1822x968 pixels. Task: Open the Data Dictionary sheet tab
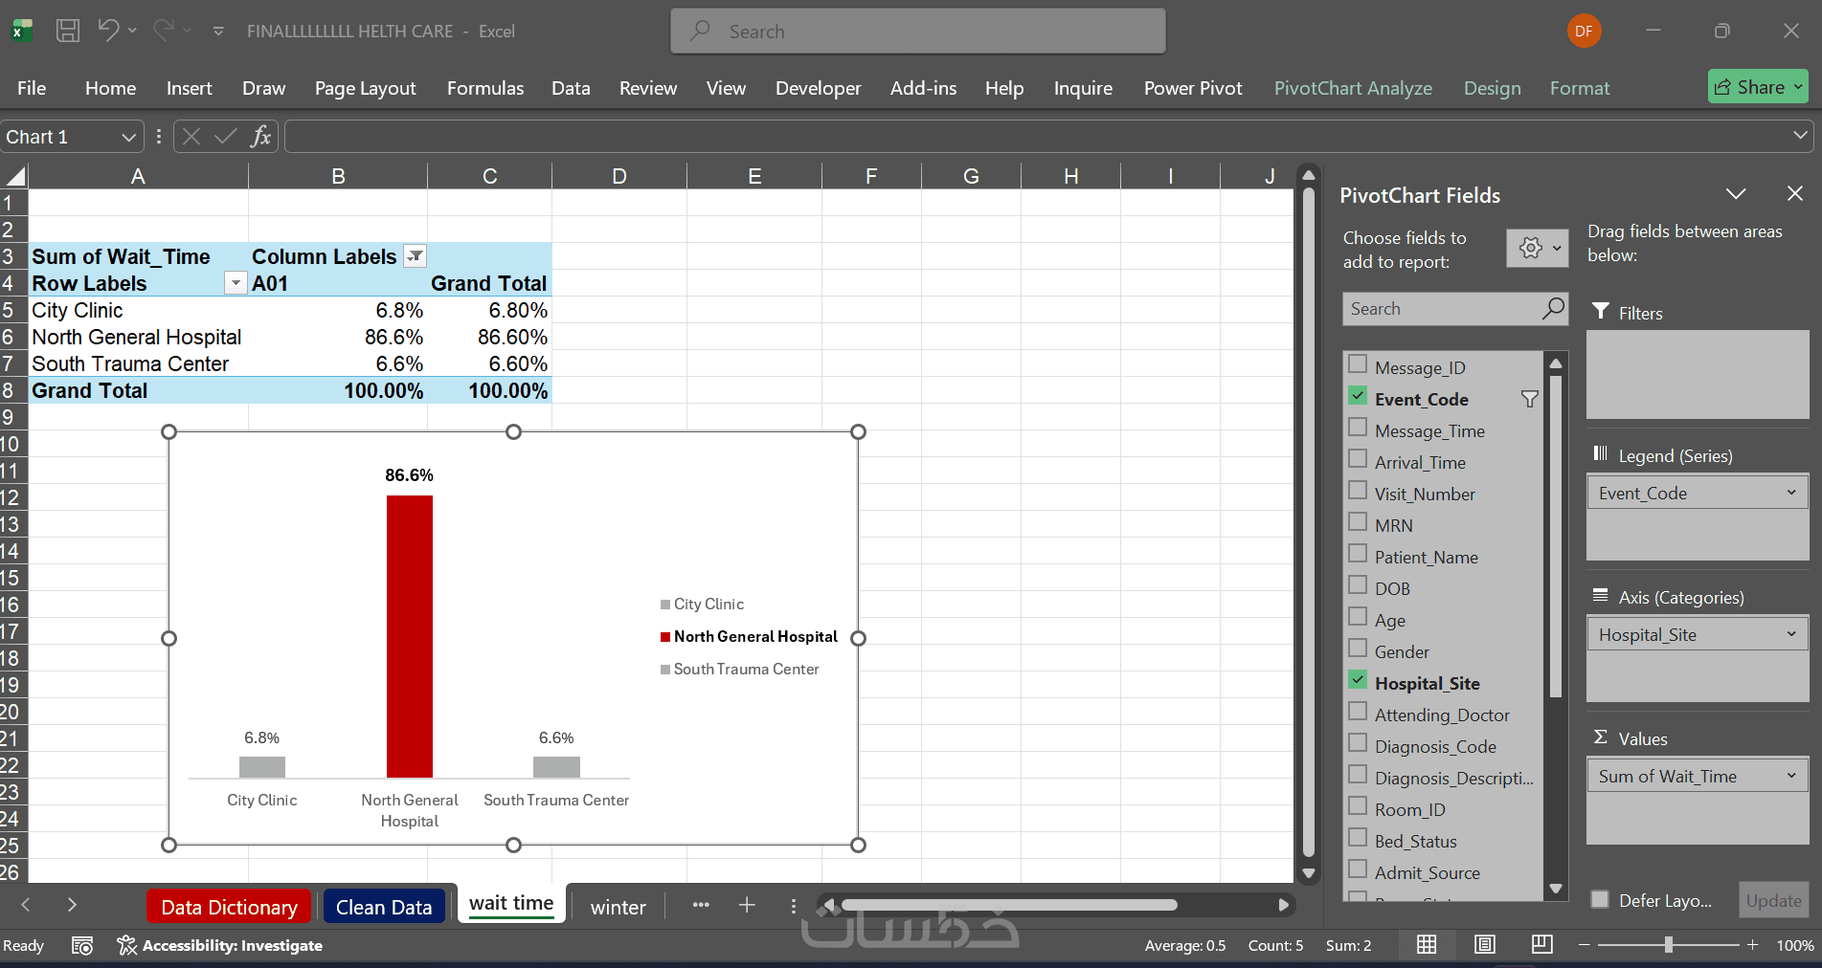pyautogui.click(x=229, y=907)
